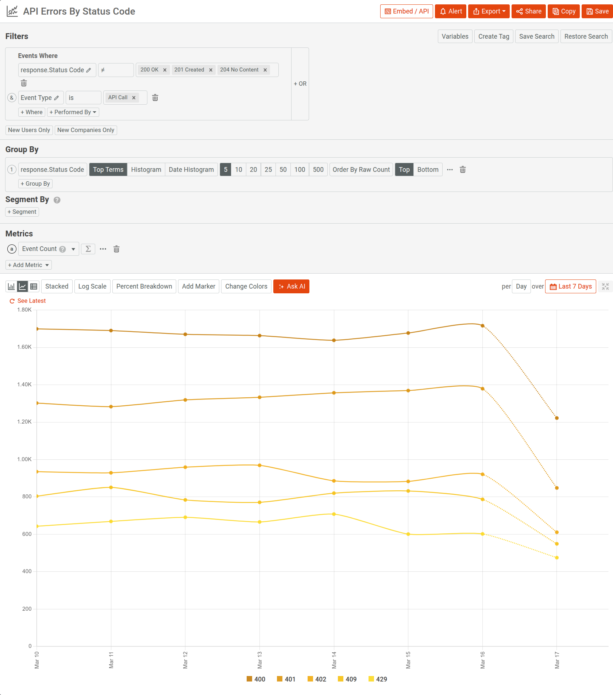Select the Date Histogram tab
The image size is (613, 695).
(191, 169)
